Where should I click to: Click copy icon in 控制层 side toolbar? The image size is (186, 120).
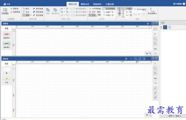(155, 39)
